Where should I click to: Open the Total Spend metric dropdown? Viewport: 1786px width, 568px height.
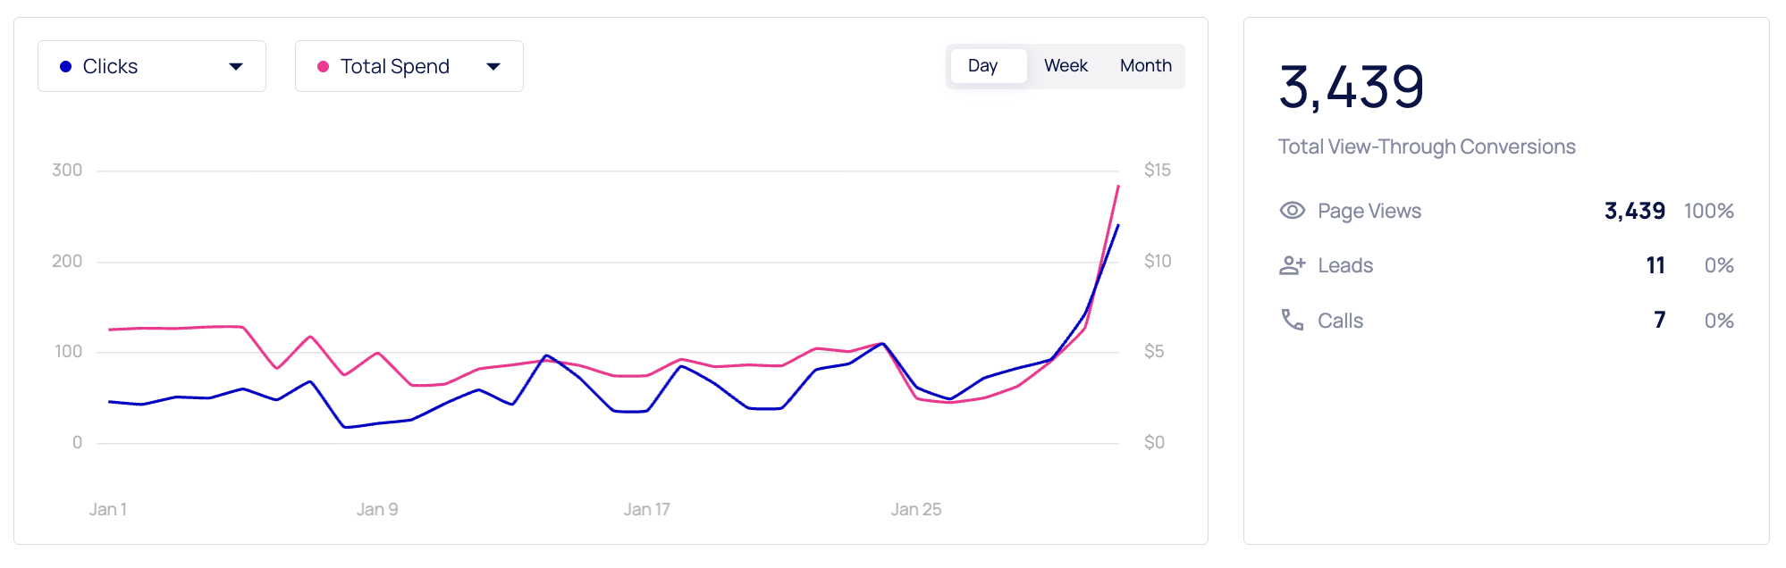(x=409, y=66)
